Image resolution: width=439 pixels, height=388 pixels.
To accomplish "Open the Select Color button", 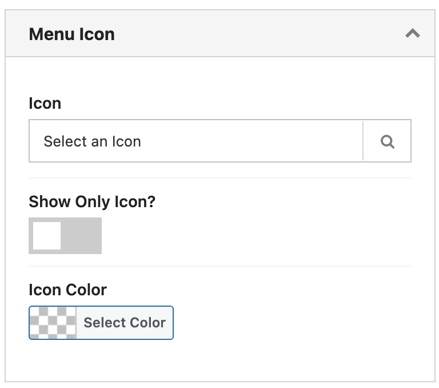I will pos(101,323).
